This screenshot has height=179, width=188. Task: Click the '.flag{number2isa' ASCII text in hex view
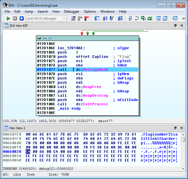pyautogui.click(x=159, y=134)
